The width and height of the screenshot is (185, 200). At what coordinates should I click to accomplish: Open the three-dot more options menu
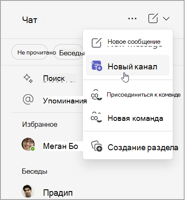point(132,18)
